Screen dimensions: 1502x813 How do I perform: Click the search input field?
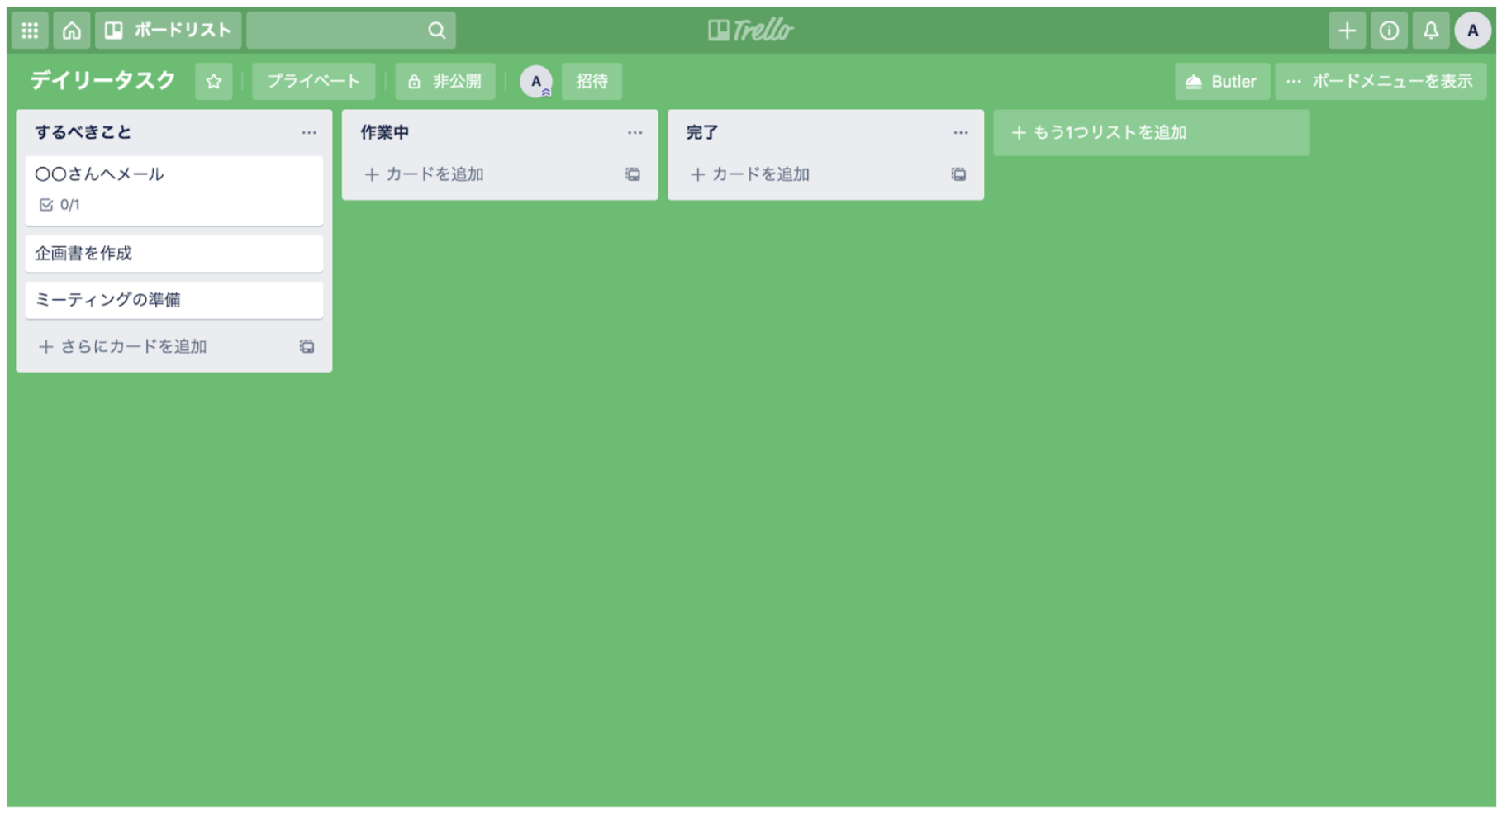[x=350, y=31]
